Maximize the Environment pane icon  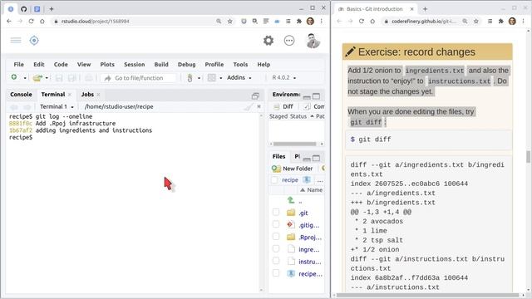point(316,96)
